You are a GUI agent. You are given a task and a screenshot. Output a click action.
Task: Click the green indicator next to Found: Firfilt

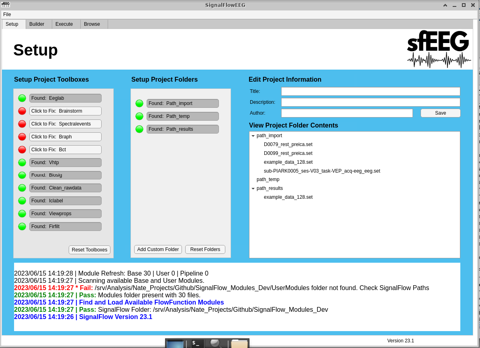22,227
